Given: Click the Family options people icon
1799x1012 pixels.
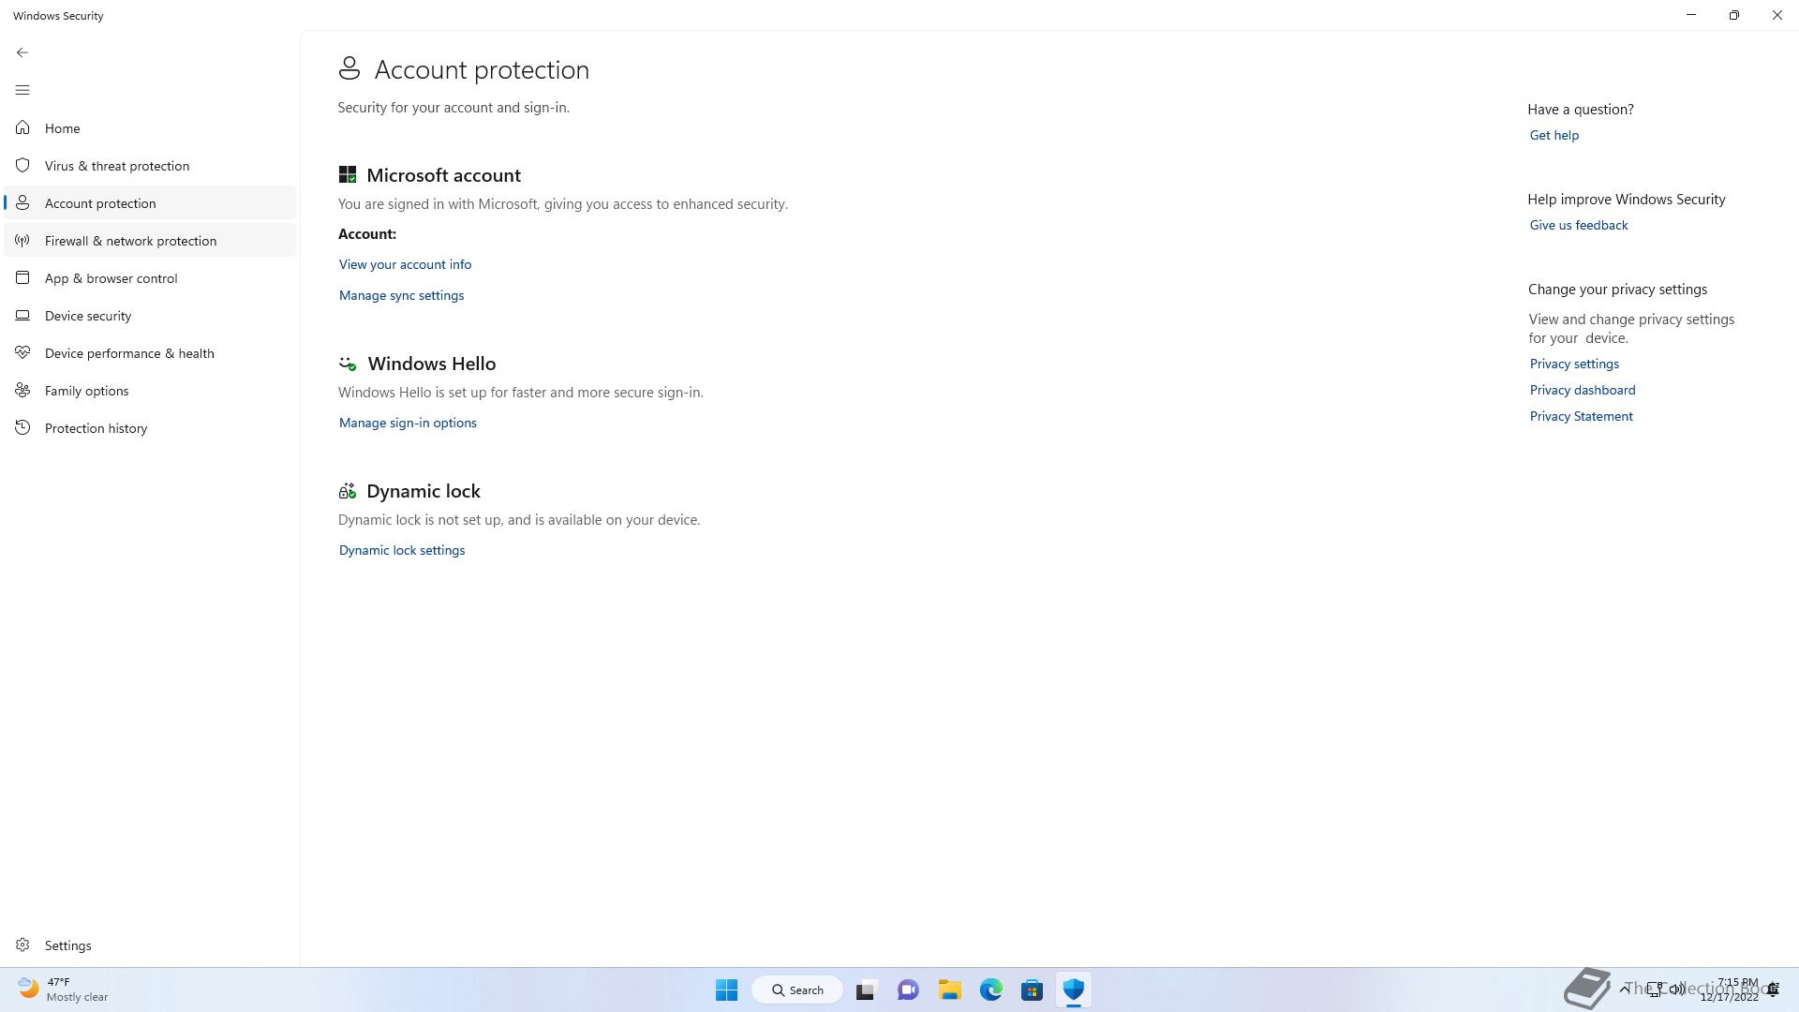Looking at the screenshot, I should [x=22, y=390].
